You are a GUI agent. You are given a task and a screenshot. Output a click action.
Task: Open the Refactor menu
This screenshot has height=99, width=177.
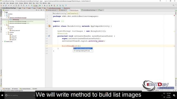[26, 3]
